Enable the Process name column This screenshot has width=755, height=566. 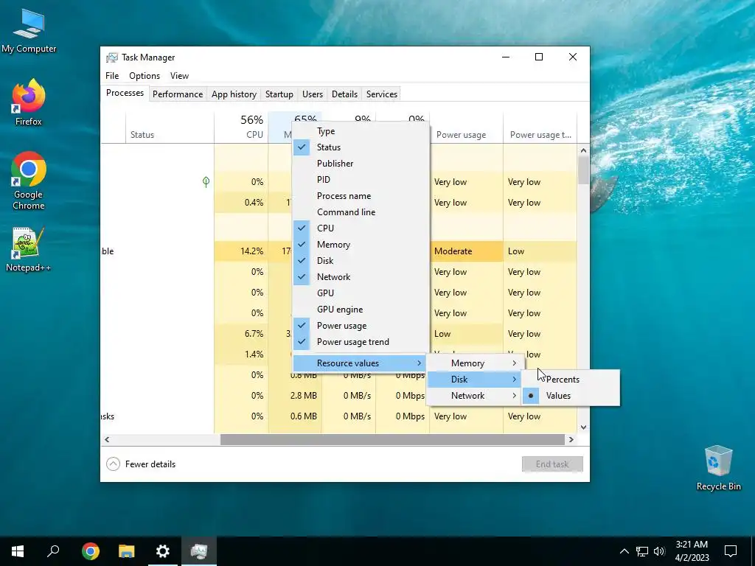(360, 196)
